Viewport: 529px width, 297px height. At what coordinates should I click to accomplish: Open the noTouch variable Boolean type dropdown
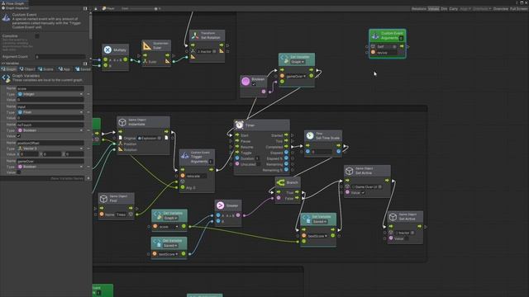tap(50, 130)
